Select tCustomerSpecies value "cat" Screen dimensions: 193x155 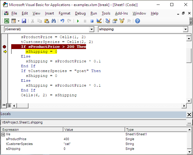[x=67, y=144]
